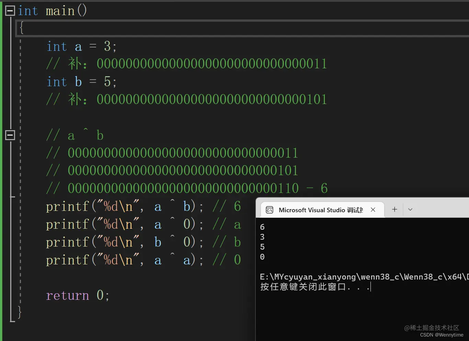Click the '// a ^ b' comment line

75,135
